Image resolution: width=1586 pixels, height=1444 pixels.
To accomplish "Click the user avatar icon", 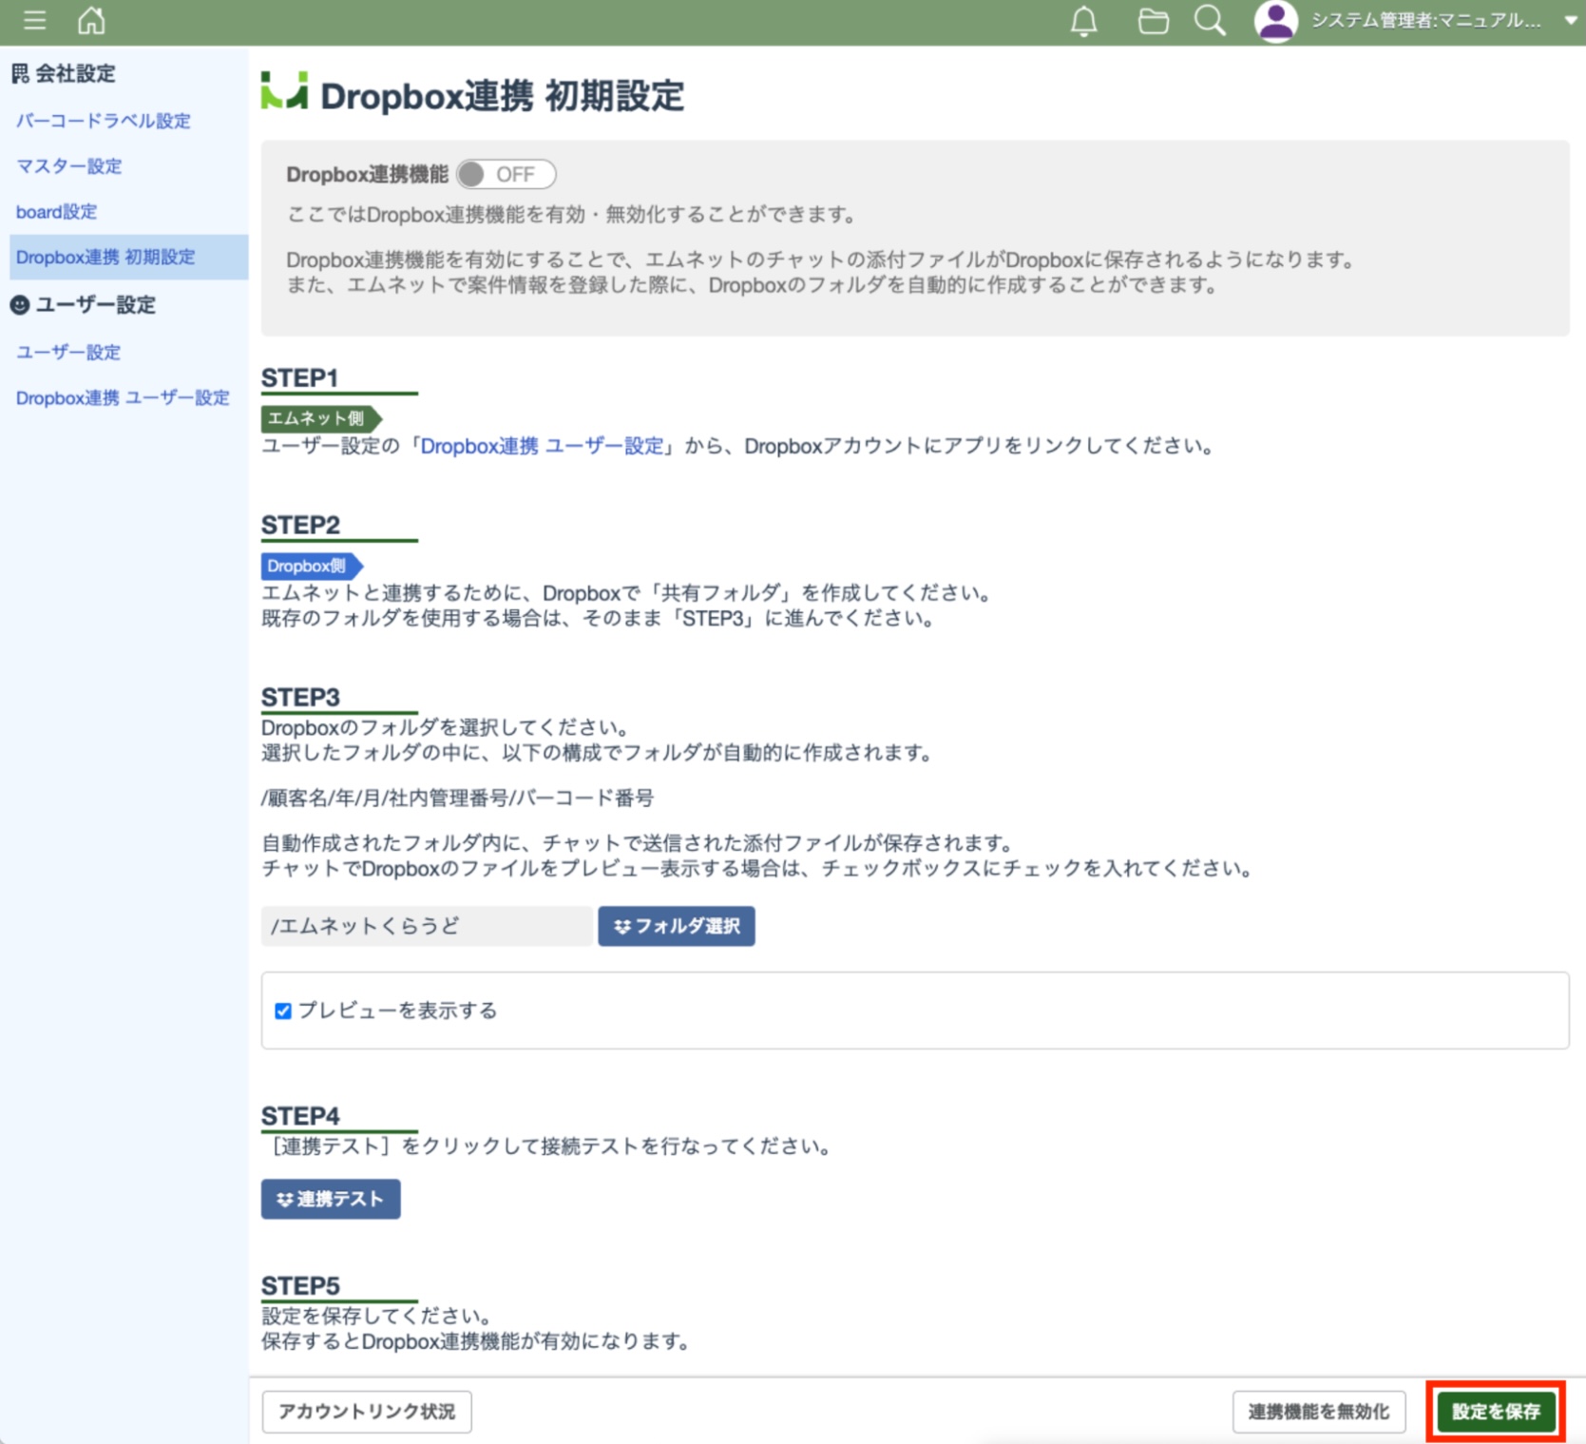I will 1275,21.
